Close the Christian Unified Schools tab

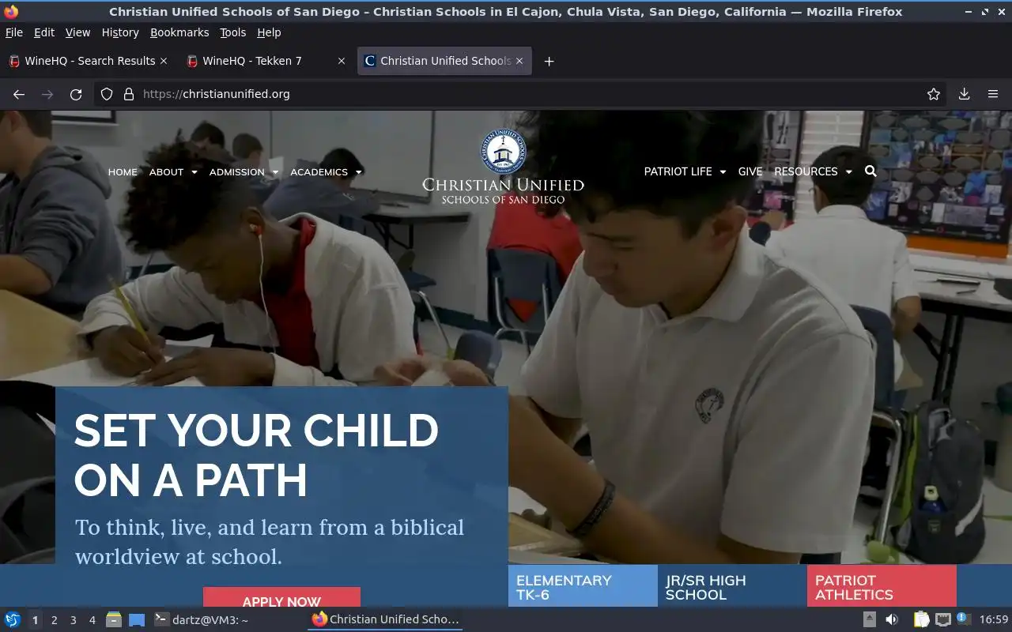(x=519, y=61)
